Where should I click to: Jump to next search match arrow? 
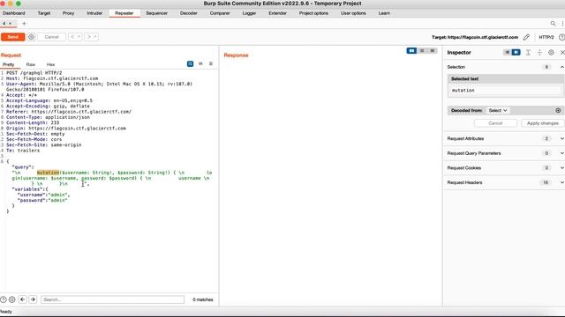click(33, 299)
